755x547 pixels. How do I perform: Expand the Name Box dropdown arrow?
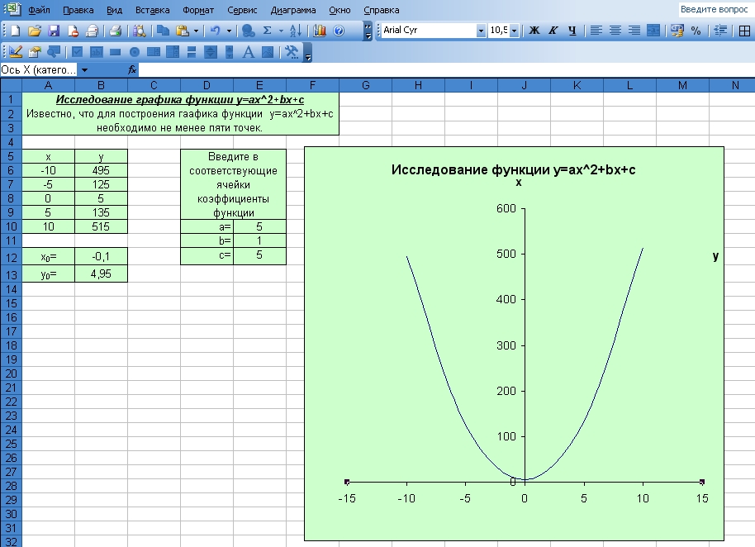pos(84,70)
